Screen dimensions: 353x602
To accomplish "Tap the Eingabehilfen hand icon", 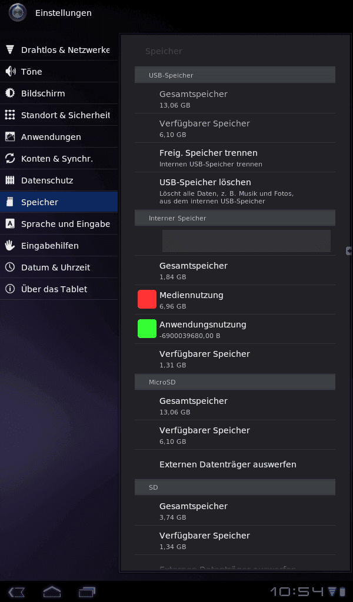I will click(10, 245).
